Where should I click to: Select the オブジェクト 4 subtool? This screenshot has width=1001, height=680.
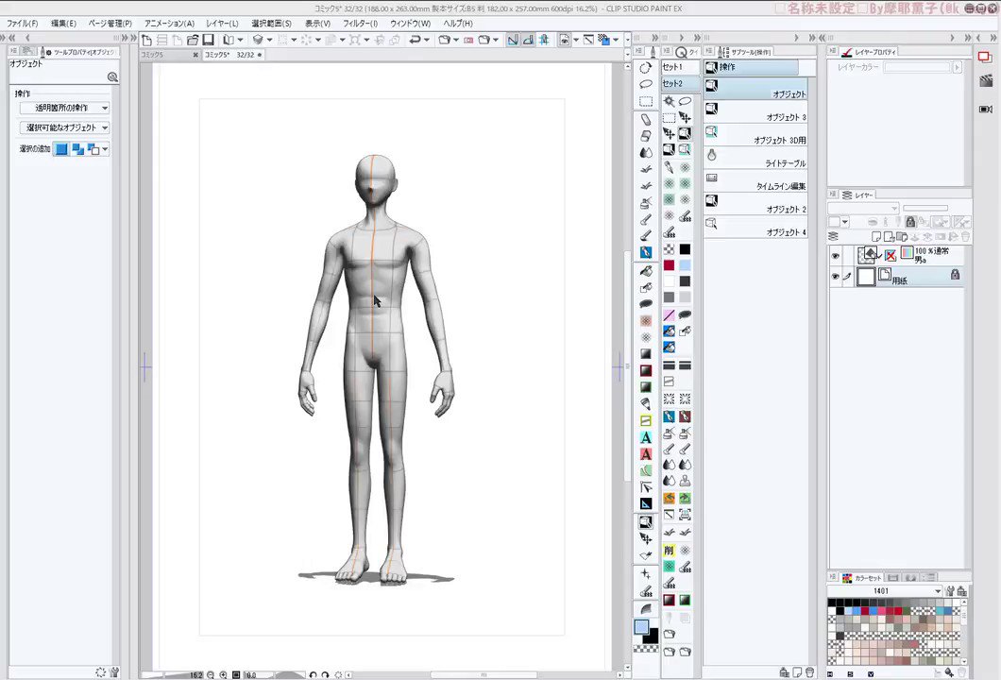coord(755,228)
